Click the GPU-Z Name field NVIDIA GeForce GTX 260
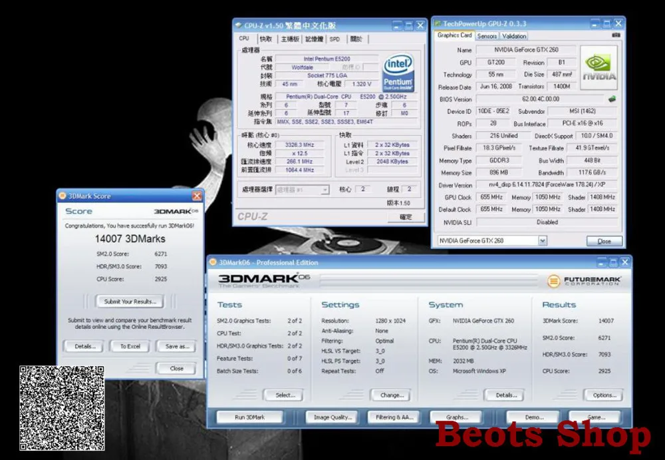The image size is (665, 460). pos(526,50)
